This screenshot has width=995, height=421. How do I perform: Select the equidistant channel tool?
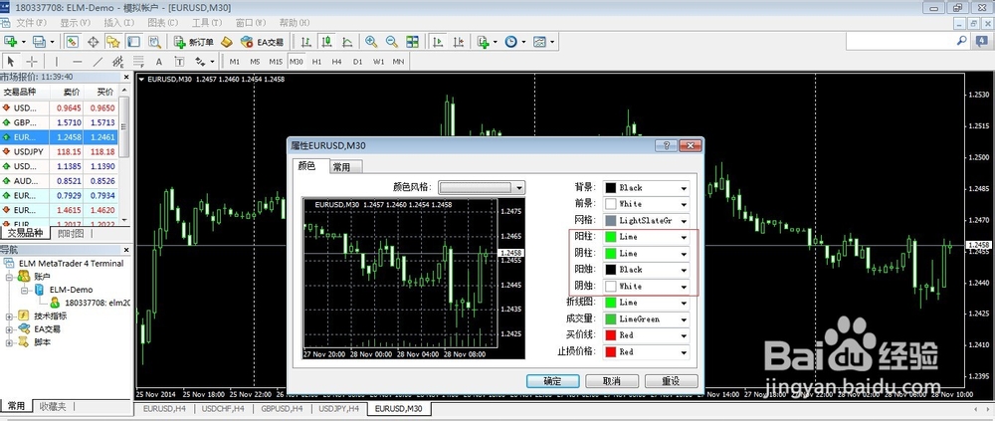[118, 62]
